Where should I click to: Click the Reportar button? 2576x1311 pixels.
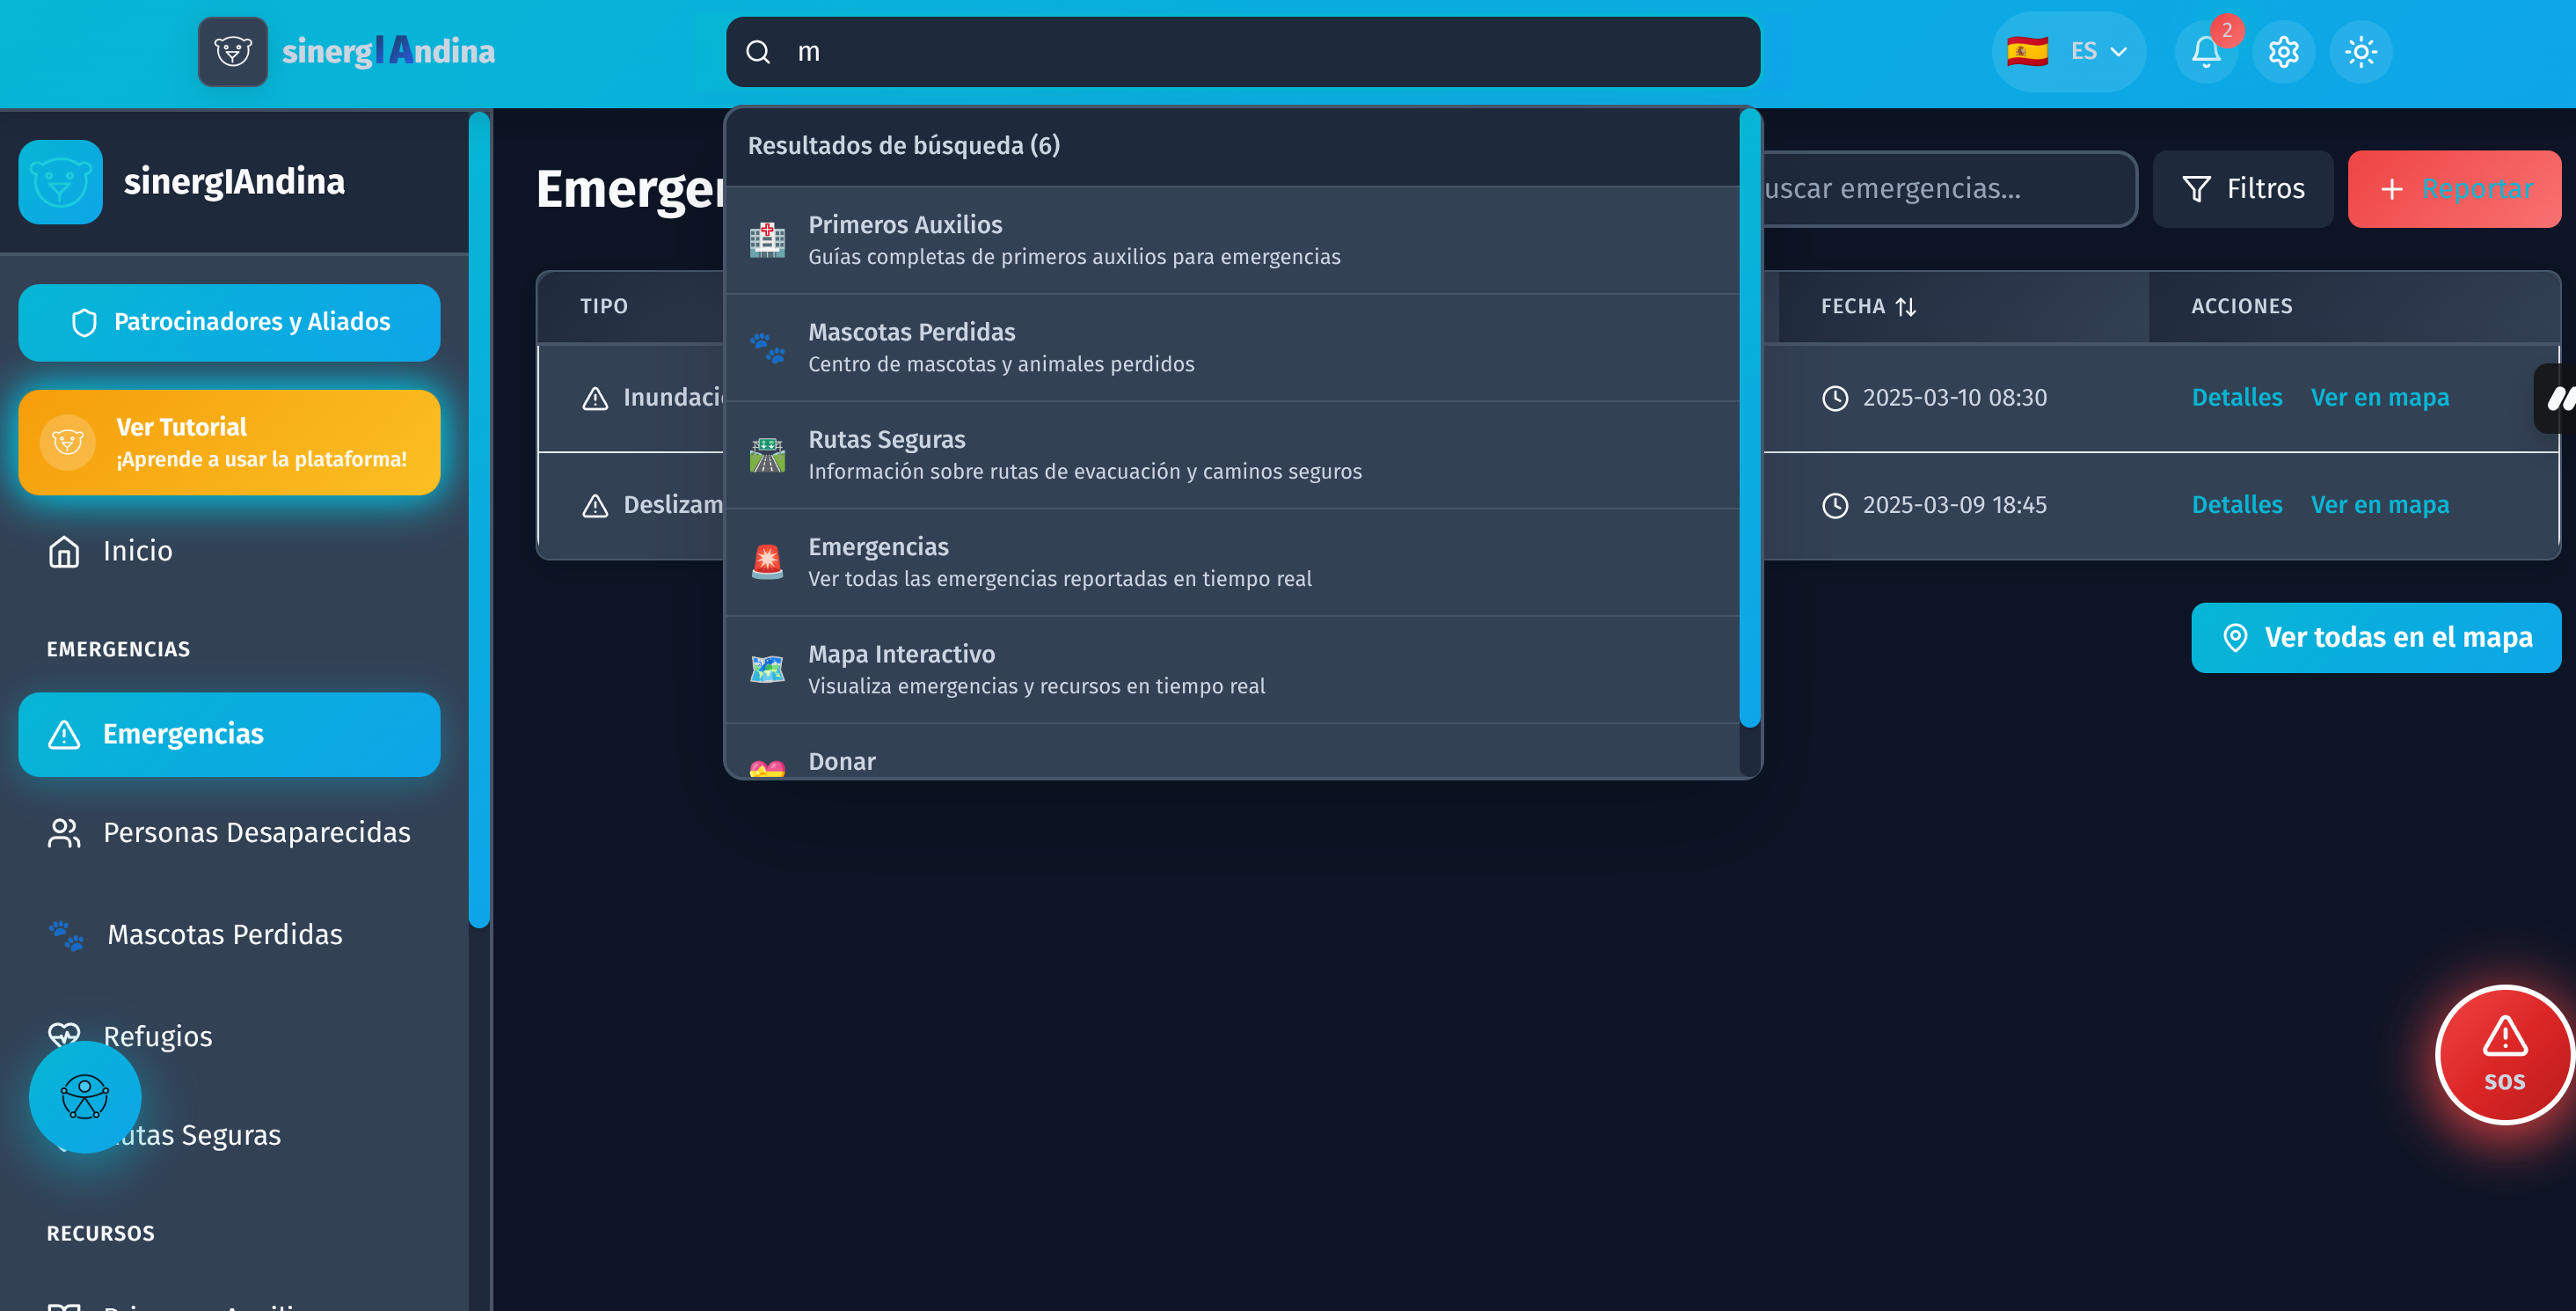[2454, 189]
